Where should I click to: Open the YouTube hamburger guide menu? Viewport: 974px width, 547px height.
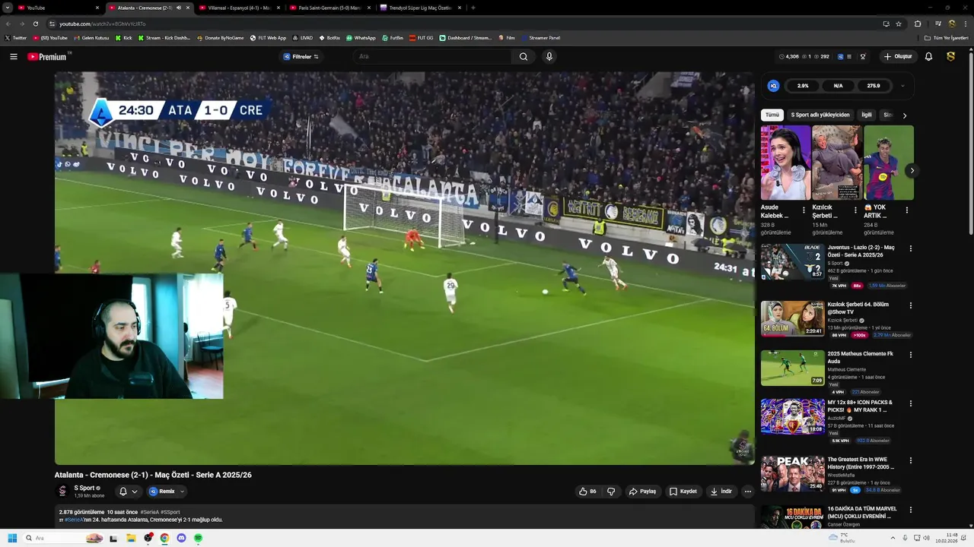coord(13,56)
